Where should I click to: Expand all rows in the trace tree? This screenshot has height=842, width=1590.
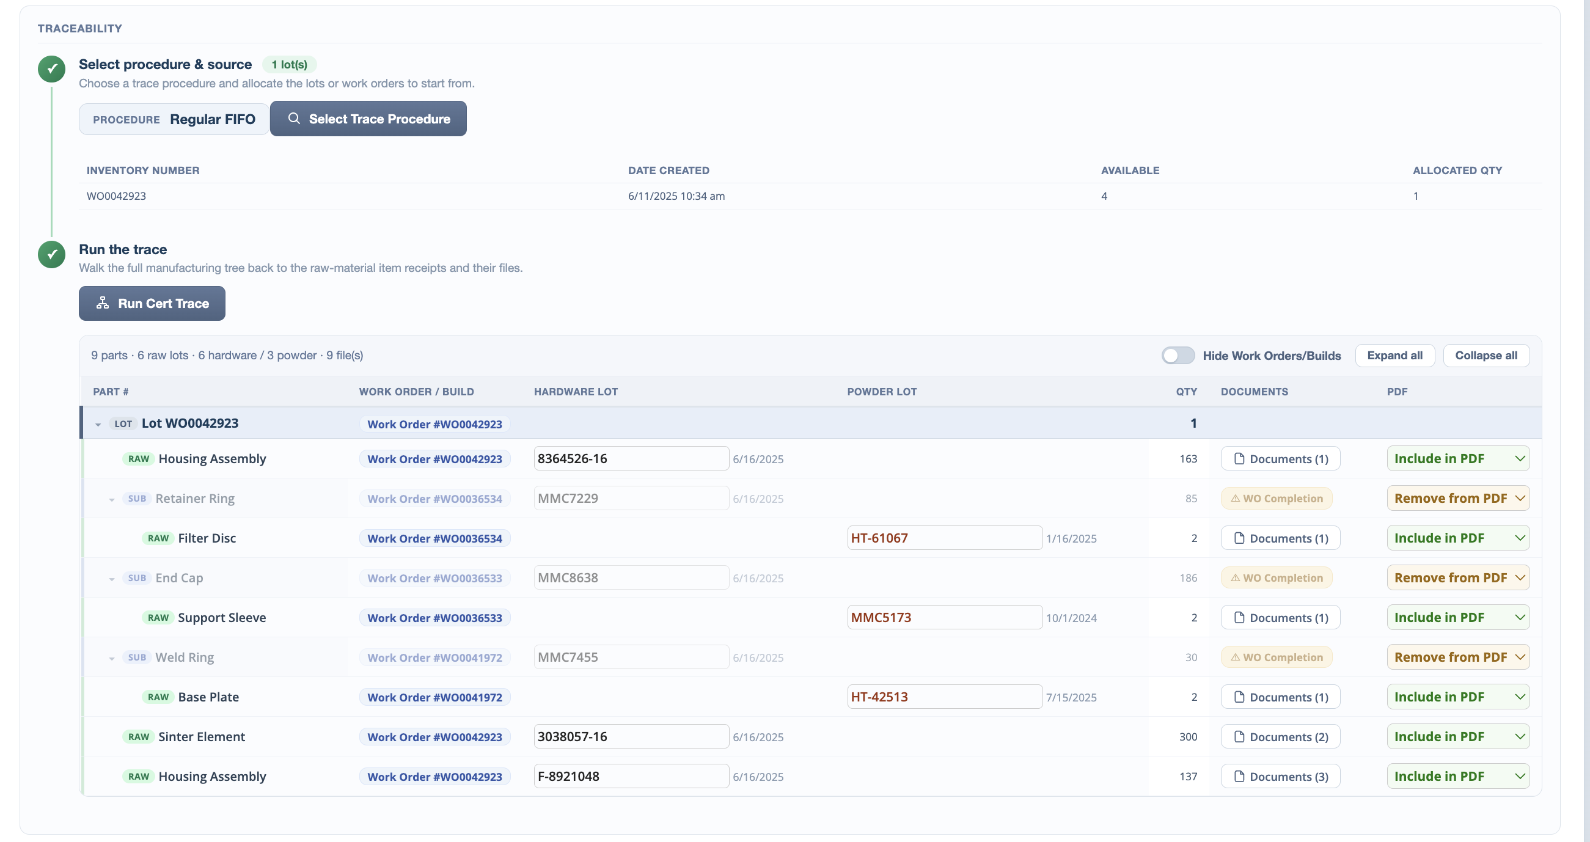(1394, 356)
